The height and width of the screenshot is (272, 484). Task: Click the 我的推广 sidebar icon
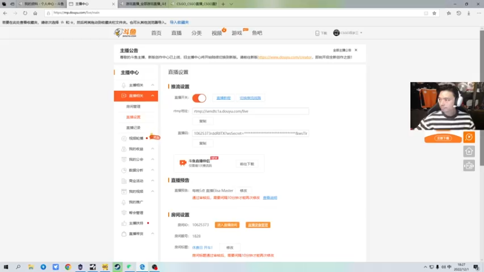click(124, 202)
